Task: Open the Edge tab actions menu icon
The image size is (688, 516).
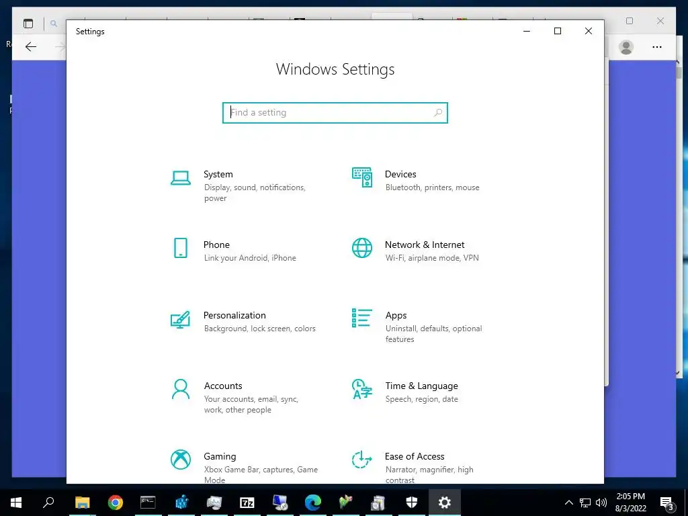Action: coord(28,24)
